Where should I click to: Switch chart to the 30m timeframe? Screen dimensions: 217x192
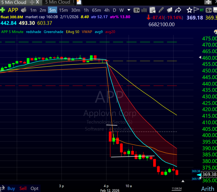coord(76,10)
